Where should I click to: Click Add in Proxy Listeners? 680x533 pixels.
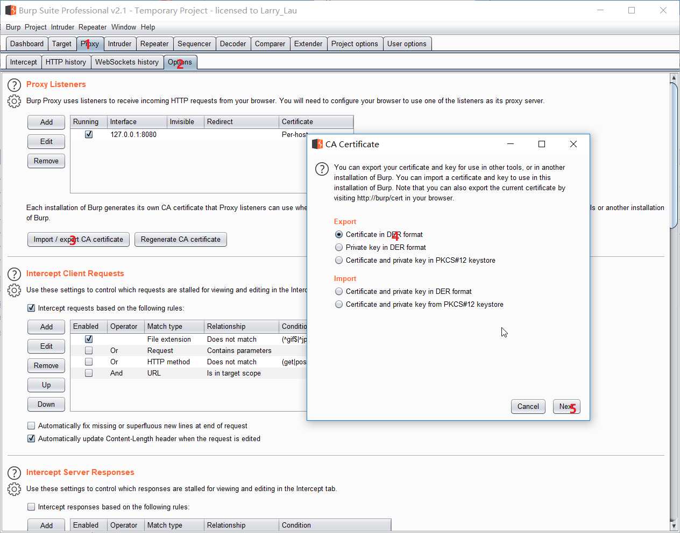pyautogui.click(x=46, y=122)
